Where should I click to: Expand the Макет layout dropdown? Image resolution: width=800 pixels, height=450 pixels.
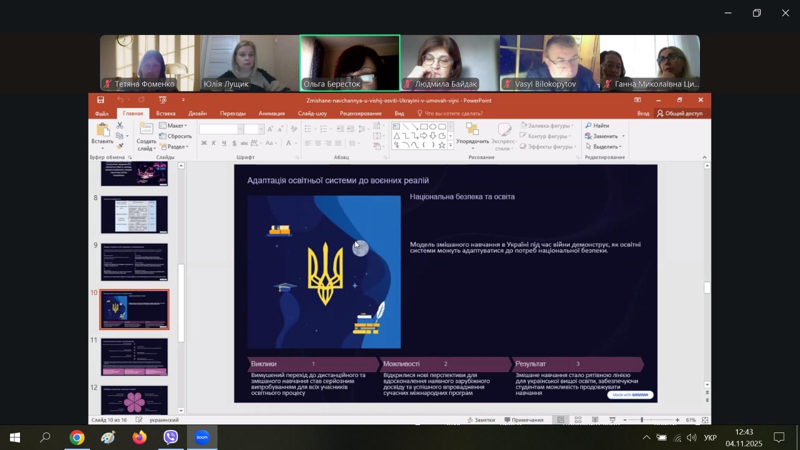point(173,125)
